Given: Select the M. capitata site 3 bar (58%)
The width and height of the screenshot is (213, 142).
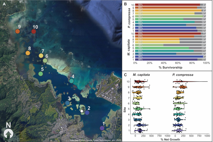Looking at the screenshot, I should pyautogui.click(x=156, y=54).
